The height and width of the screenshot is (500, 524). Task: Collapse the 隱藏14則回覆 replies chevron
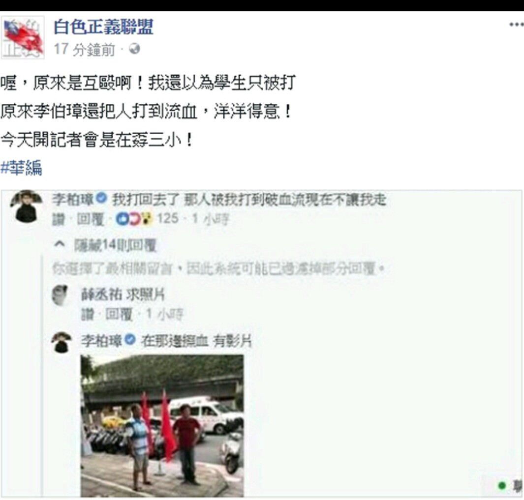click(x=59, y=244)
